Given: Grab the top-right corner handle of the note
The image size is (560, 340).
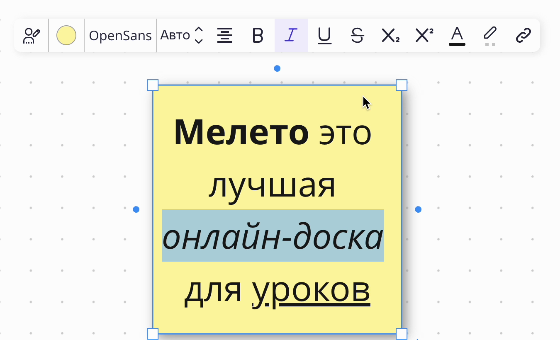Looking at the screenshot, I should [x=402, y=85].
